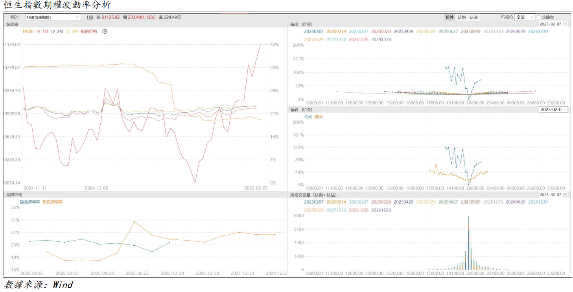Click IV_3M legend color label
This screenshot has height=292, width=573.
[x=72, y=31]
